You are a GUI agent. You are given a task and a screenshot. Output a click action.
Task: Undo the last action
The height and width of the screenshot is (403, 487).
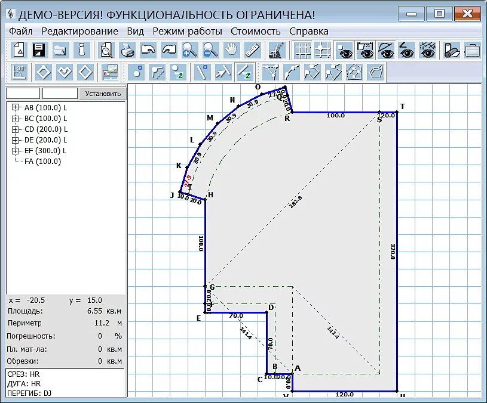click(148, 49)
